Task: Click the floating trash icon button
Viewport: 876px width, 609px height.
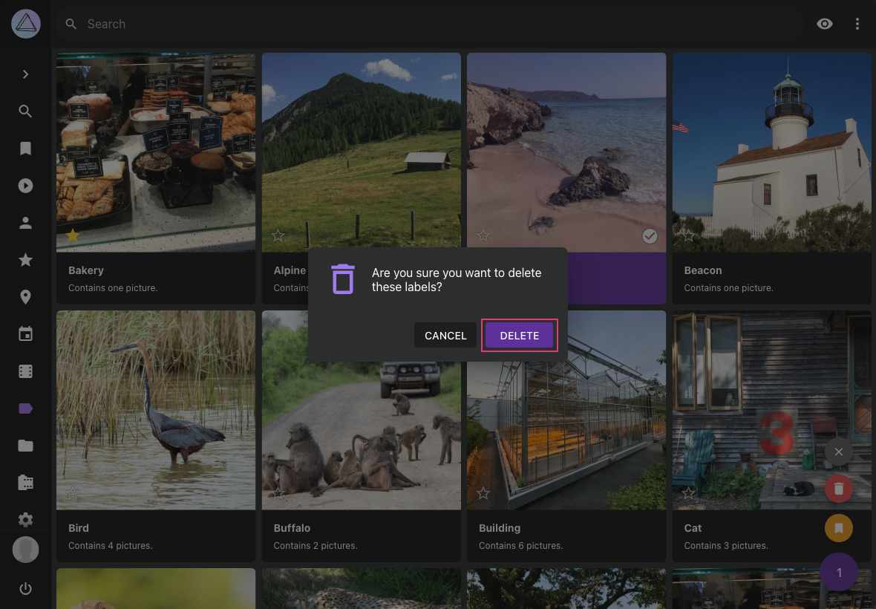Action: coord(838,489)
